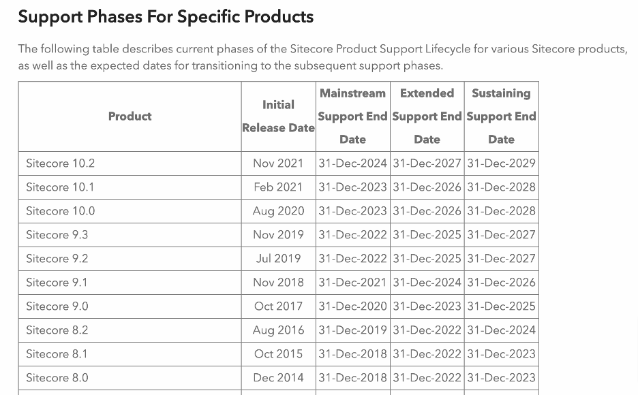Click the Sitecore 9.0 row label

pos(57,306)
